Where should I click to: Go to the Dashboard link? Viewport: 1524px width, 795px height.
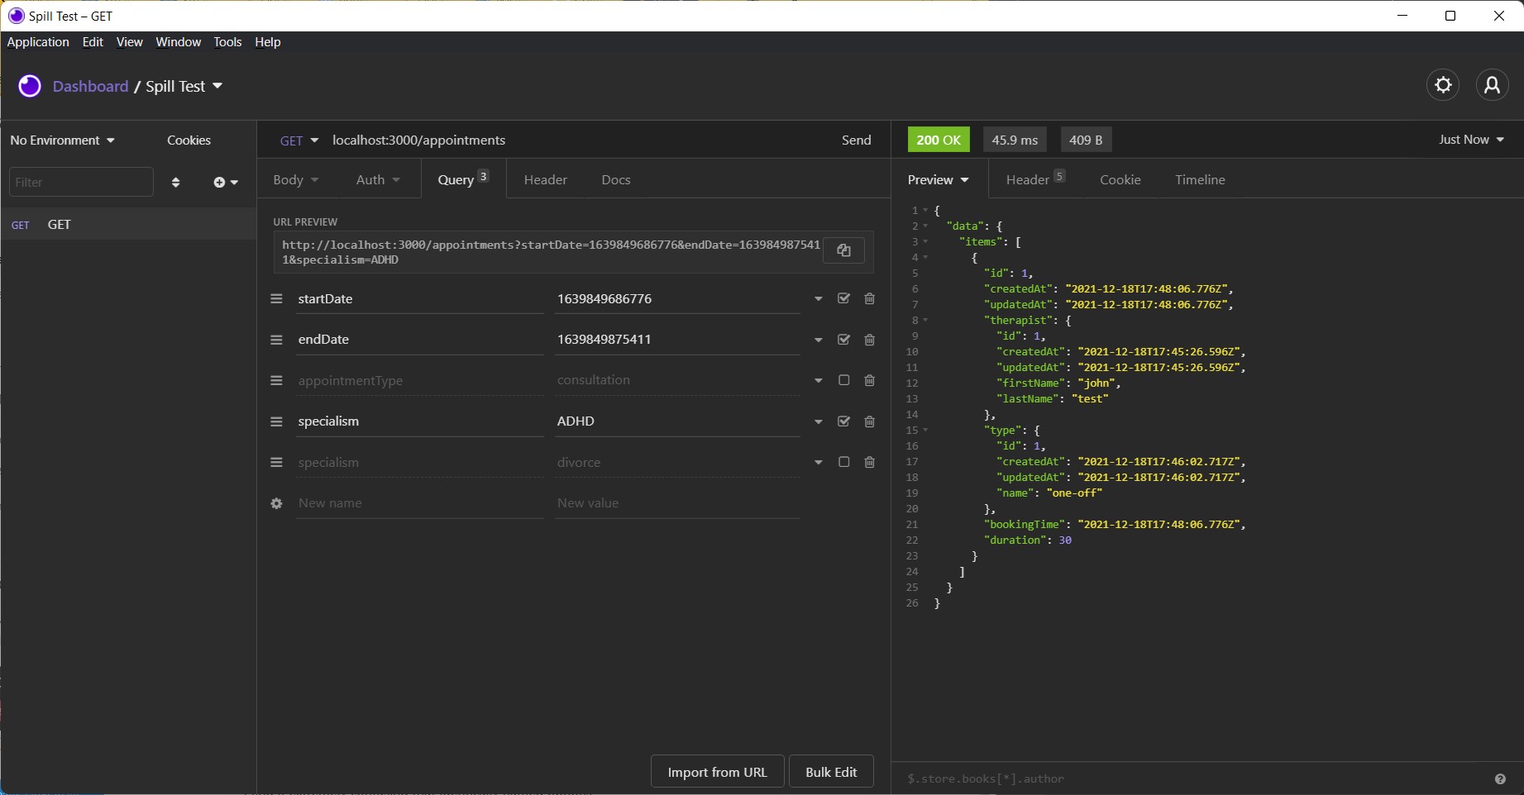pyautogui.click(x=91, y=86)
